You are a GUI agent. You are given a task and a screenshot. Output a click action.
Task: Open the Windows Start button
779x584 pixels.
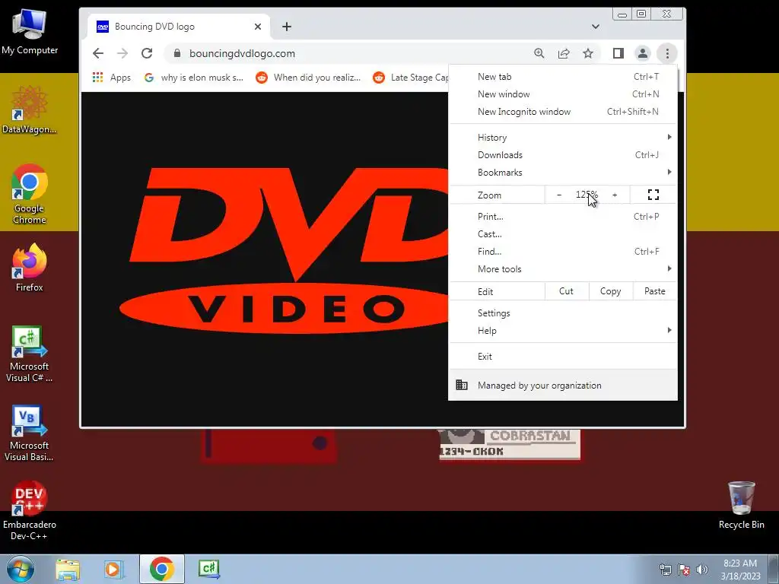[x=21, y=569]
